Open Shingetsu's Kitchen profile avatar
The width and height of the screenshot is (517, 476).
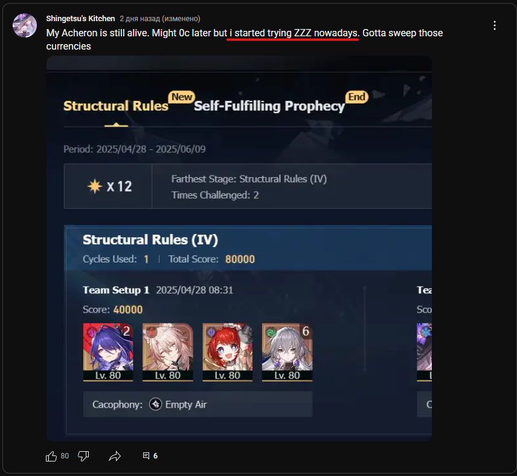tap(24, 25)
